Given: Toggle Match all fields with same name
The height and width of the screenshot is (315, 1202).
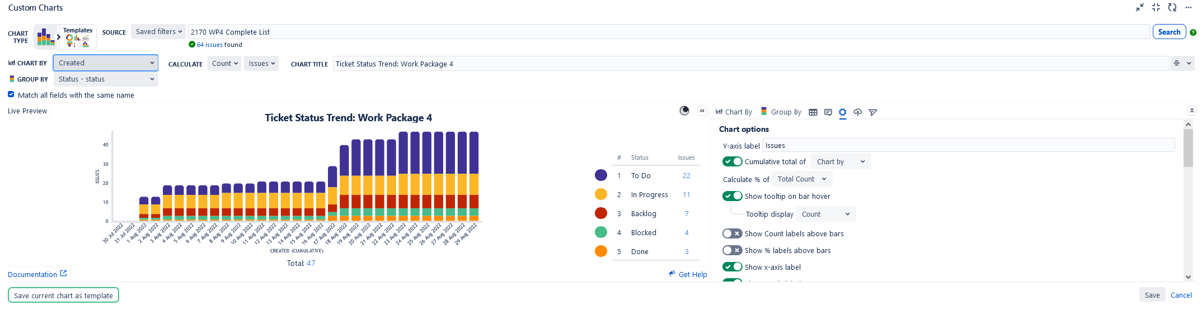Looking at the screenshot, I should [x=11, y=94].
